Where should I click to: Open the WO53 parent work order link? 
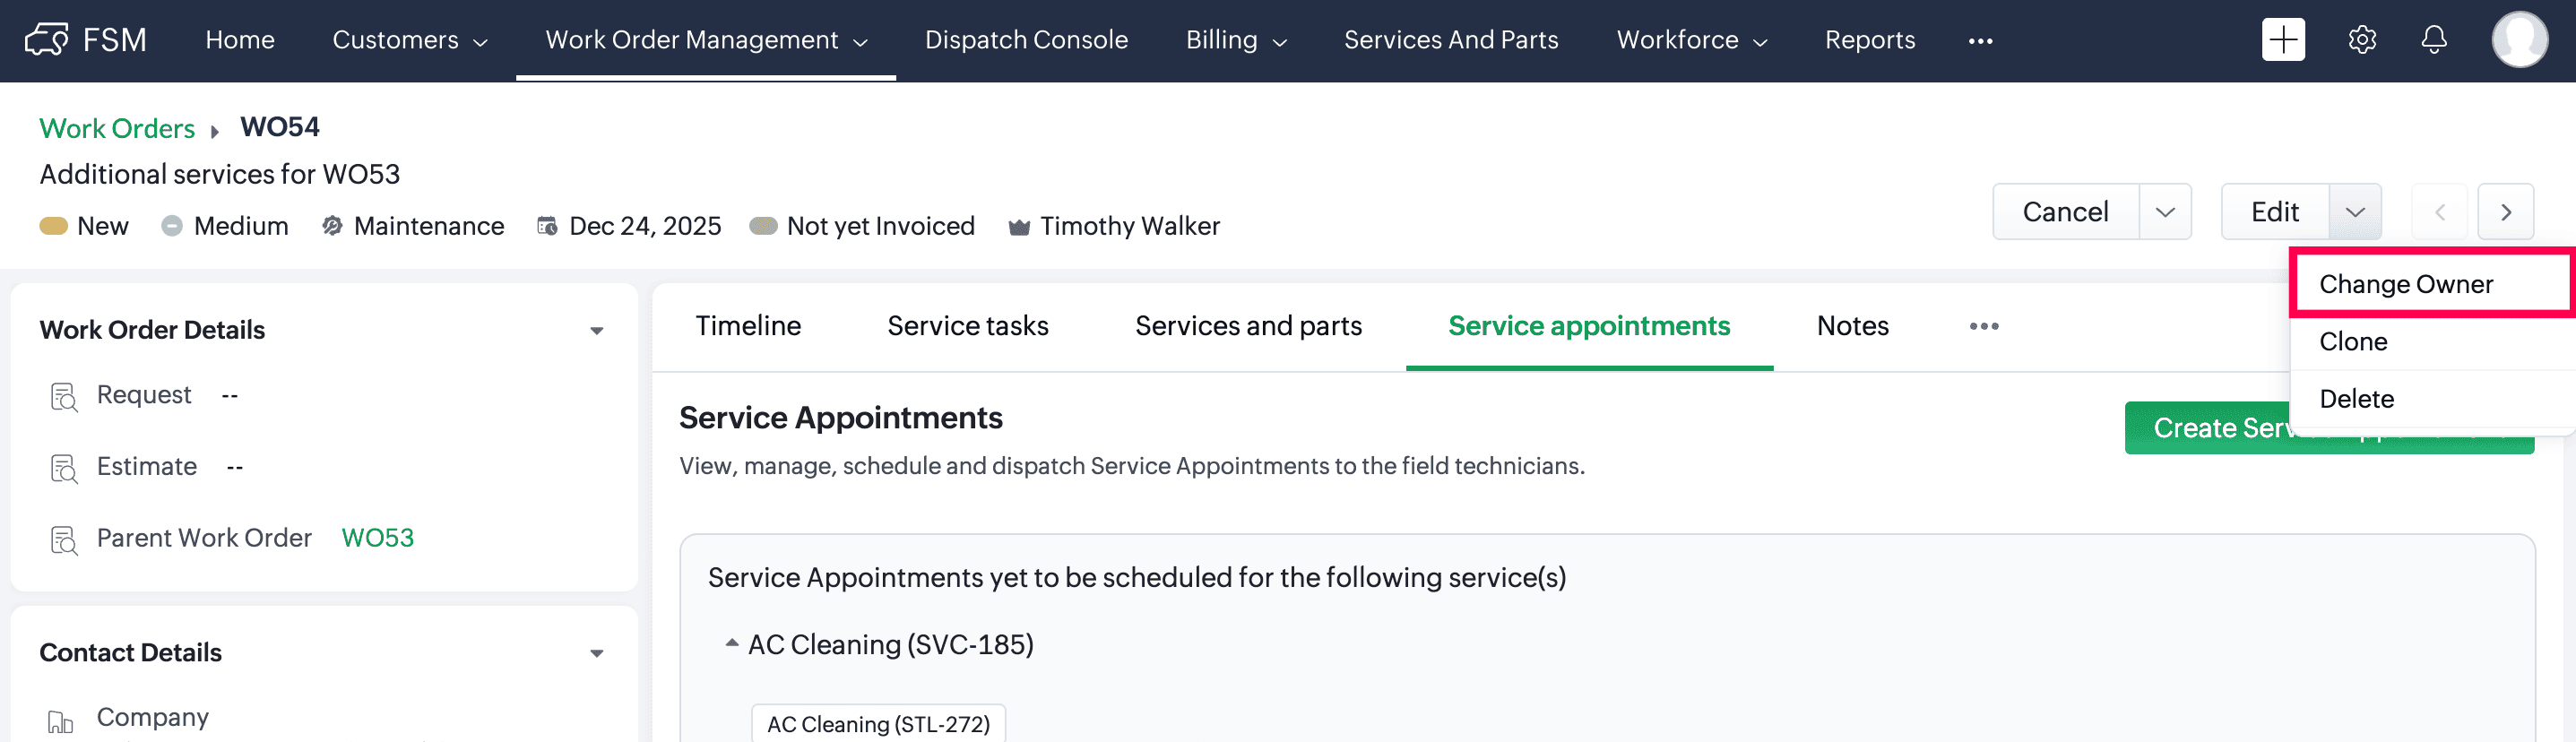pos(377,538)
